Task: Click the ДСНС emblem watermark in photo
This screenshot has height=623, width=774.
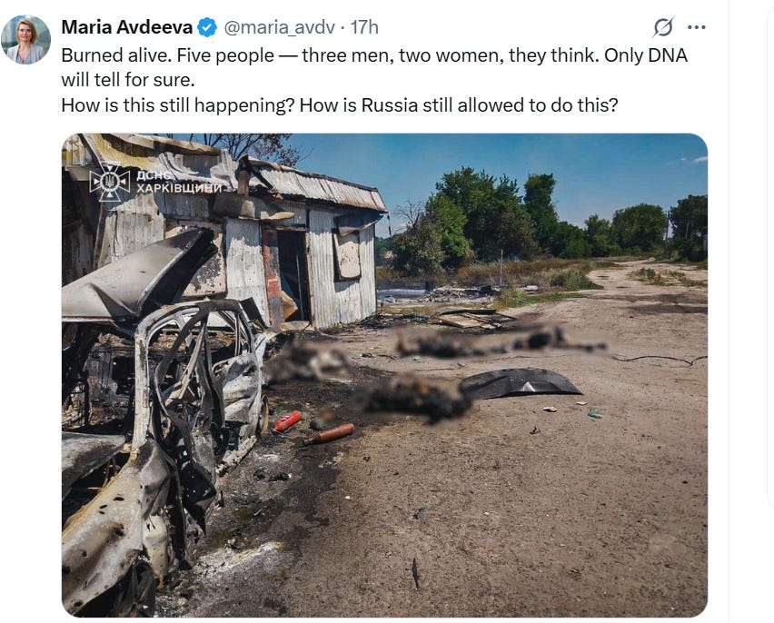Action: pyautogui.click(x=109, y=183)
